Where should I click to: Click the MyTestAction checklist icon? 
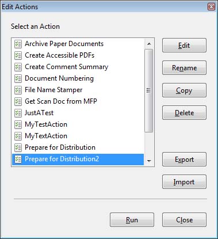coord(18,124)
